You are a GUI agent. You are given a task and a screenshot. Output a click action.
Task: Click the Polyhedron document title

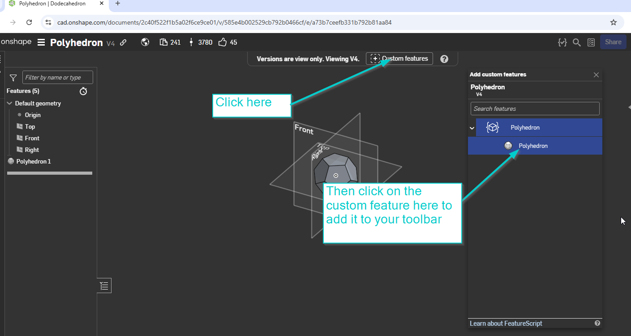77,42
